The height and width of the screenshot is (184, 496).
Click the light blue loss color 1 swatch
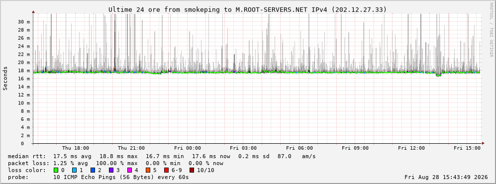[x=75, y=171]
